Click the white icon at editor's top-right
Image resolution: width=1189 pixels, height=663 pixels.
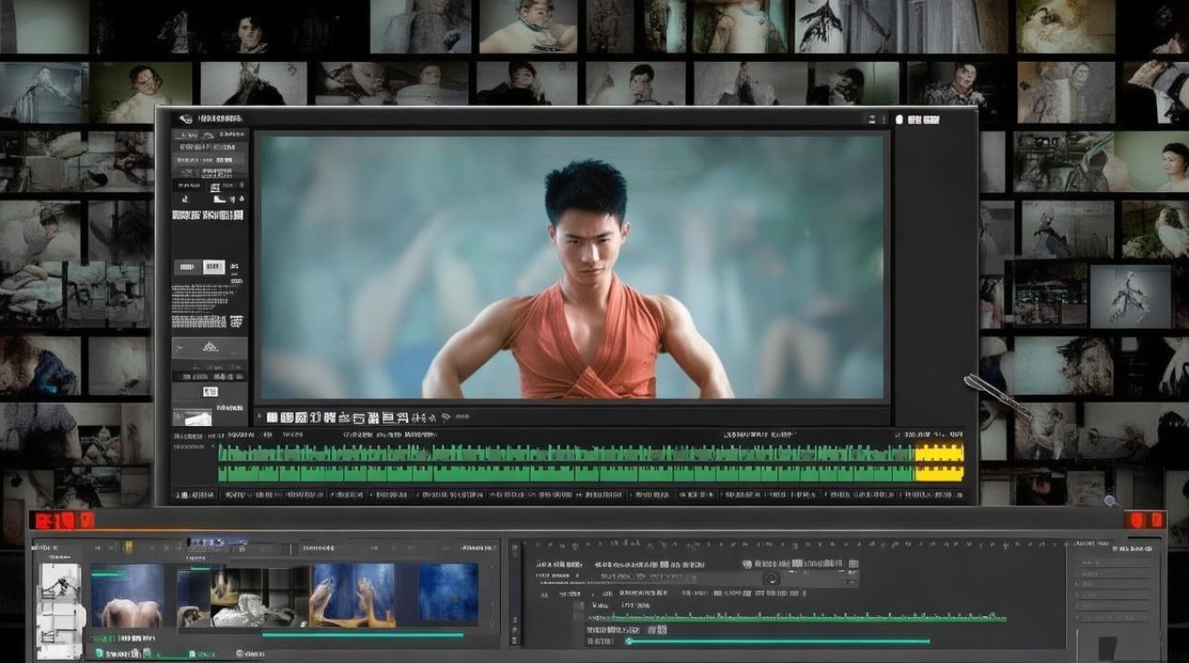(900, 119)
